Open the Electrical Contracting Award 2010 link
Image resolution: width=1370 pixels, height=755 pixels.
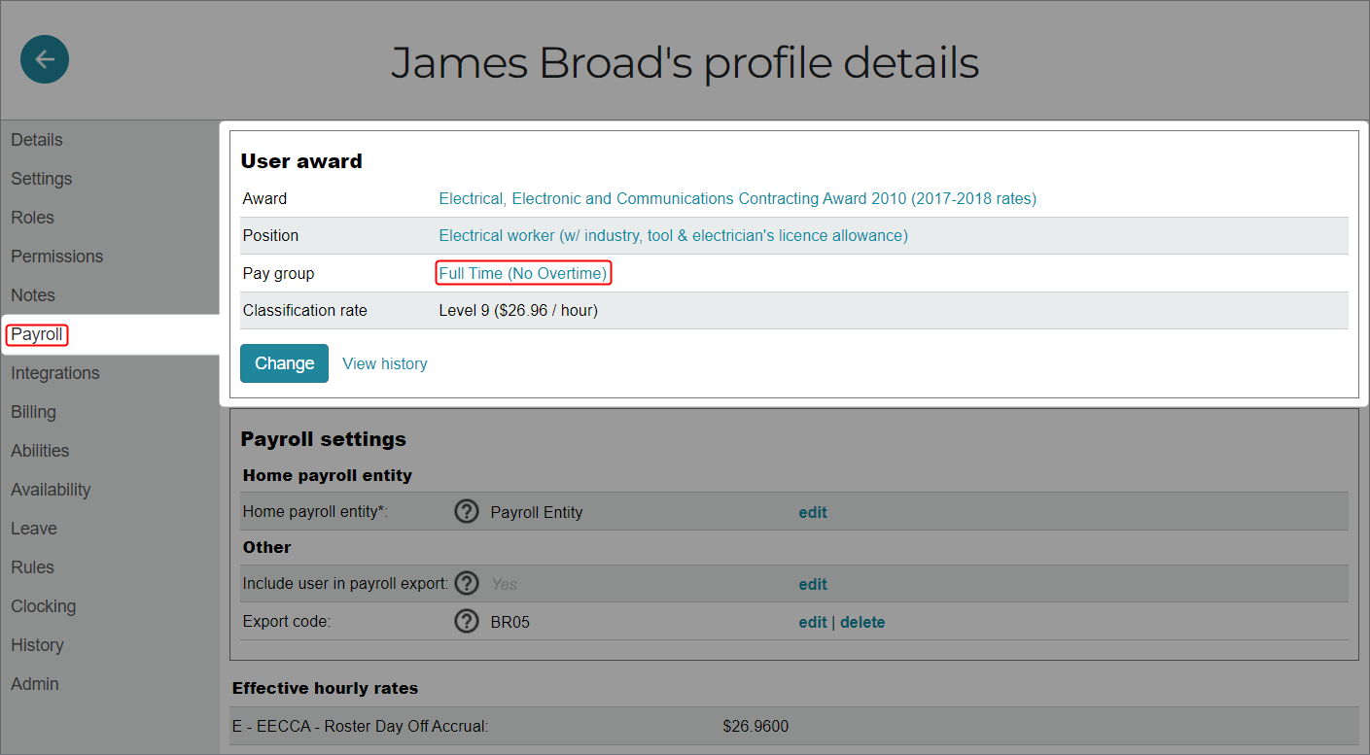pos(737,197)
